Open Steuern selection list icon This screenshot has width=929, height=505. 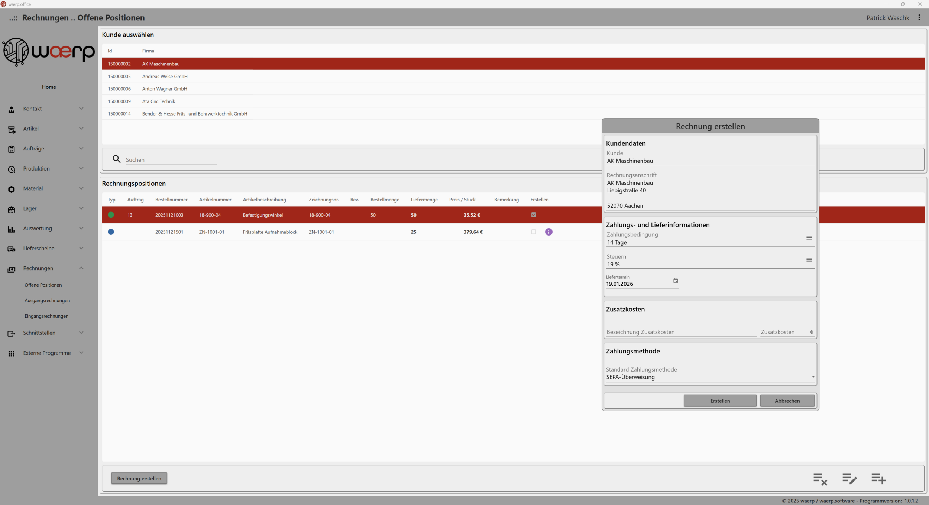[x=809, y=260]
